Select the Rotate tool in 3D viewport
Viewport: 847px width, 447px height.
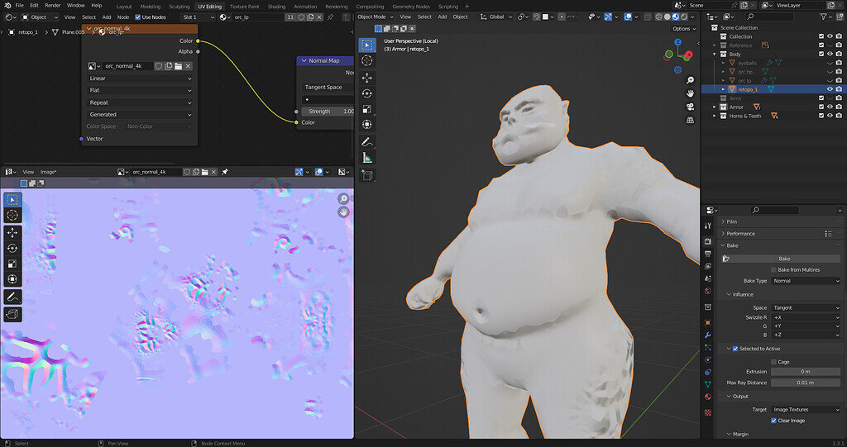[367, 93]
